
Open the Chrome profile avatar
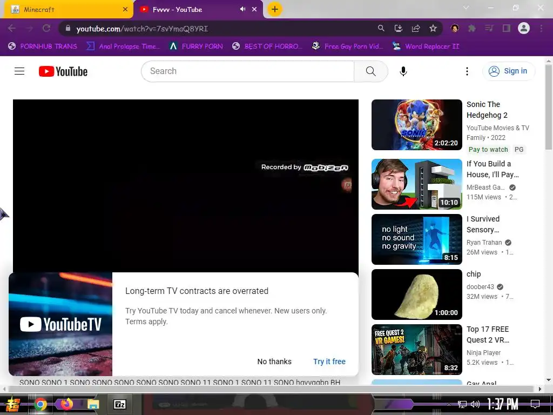point(524,28)
